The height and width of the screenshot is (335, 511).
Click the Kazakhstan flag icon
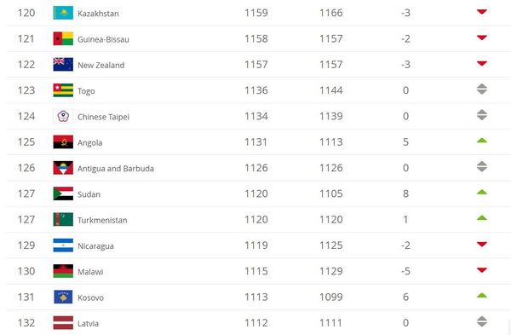pos(63,13)
